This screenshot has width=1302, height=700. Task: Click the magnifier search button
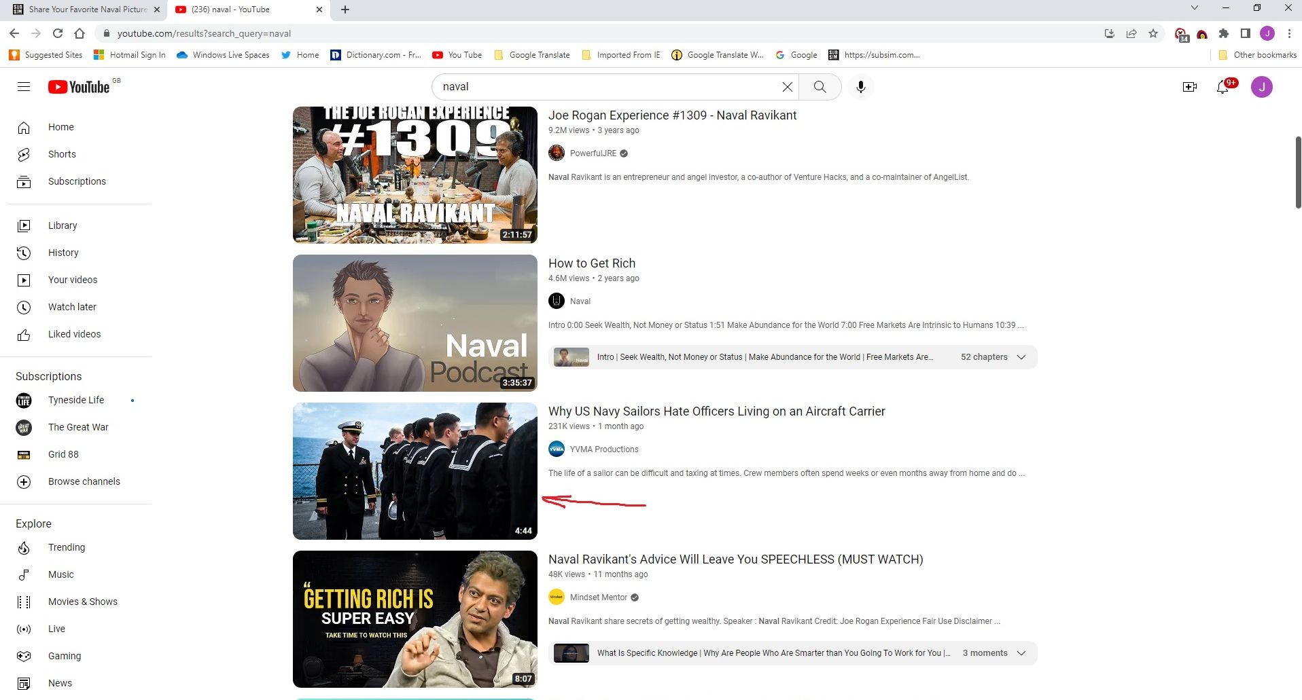pyautogui.click(x=820, y=87)
